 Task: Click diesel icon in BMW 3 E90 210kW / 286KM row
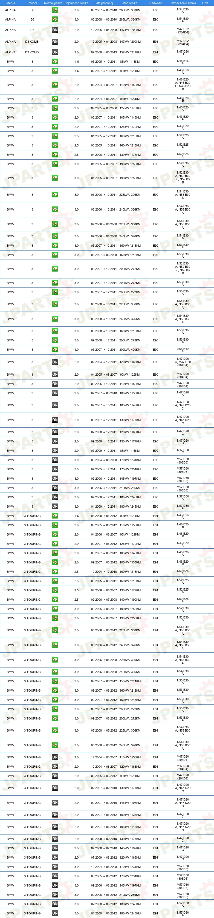pos(55,488)
